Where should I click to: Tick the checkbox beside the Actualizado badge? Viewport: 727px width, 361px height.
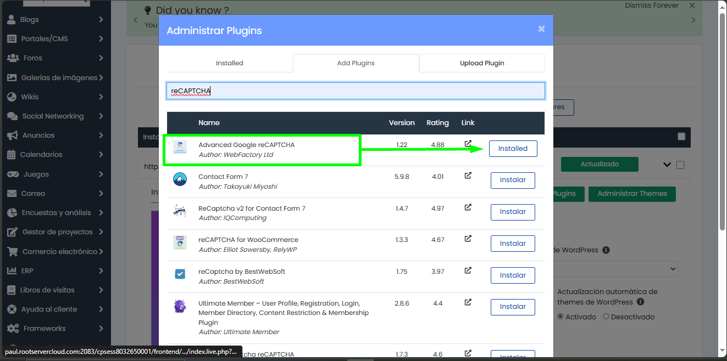[x=679, y=164]
